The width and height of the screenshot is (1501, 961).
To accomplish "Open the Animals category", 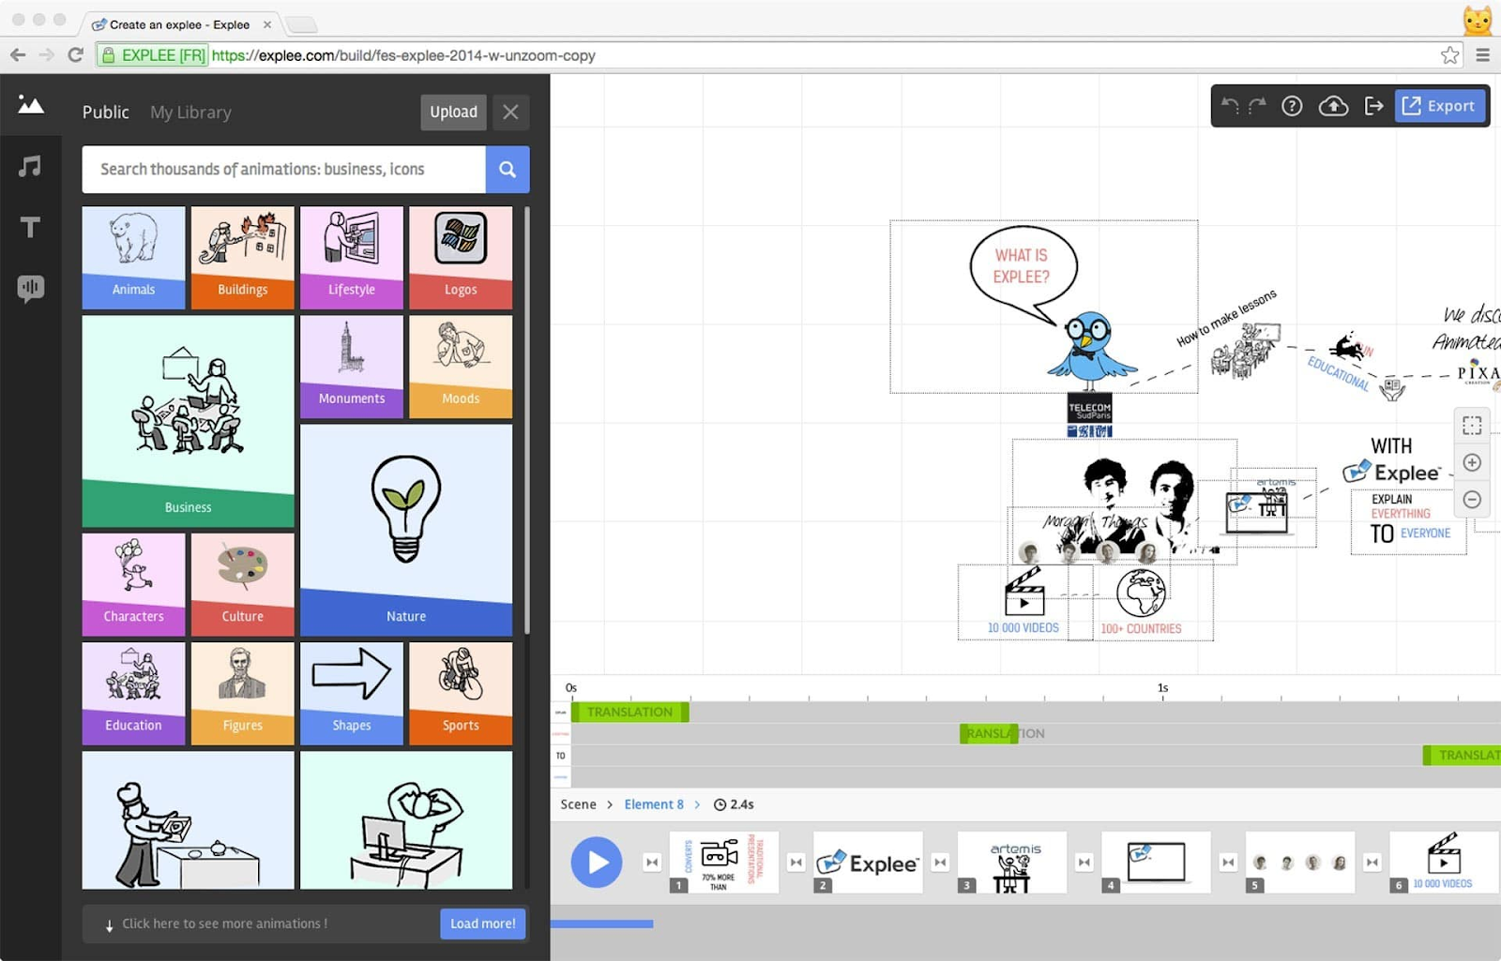I will click(x=133, y=258).
